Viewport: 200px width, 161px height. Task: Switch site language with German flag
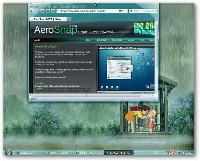[36, 40]
